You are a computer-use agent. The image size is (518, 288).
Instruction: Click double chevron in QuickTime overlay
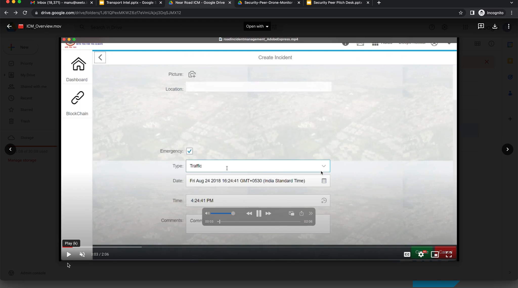click(x=311, y=213)
